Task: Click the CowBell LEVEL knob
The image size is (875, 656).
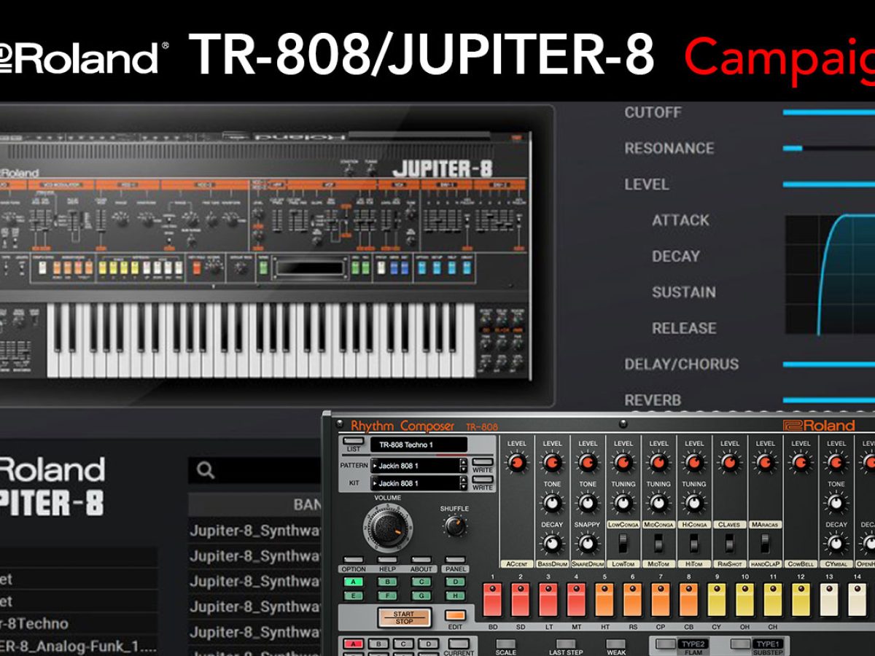Action: tap(801, 462)
